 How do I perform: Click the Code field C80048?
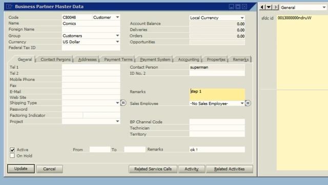(77, 17)
